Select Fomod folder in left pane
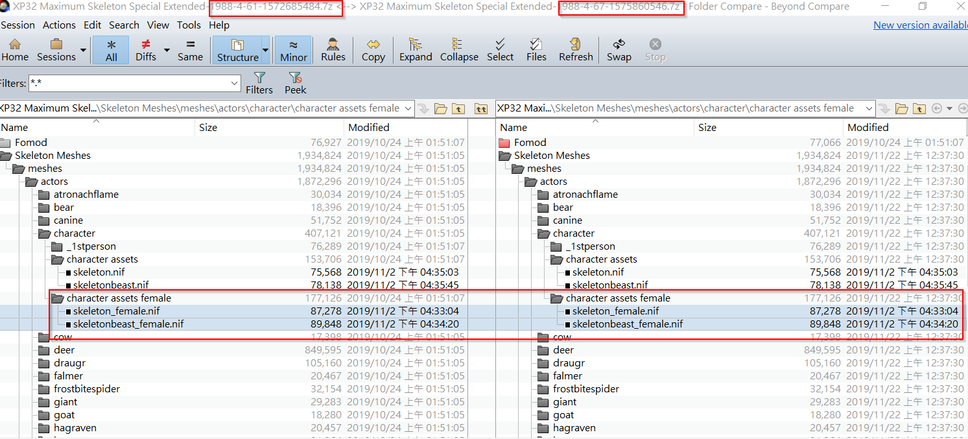The height and width of the screenshot is (439, 968). 30,143
